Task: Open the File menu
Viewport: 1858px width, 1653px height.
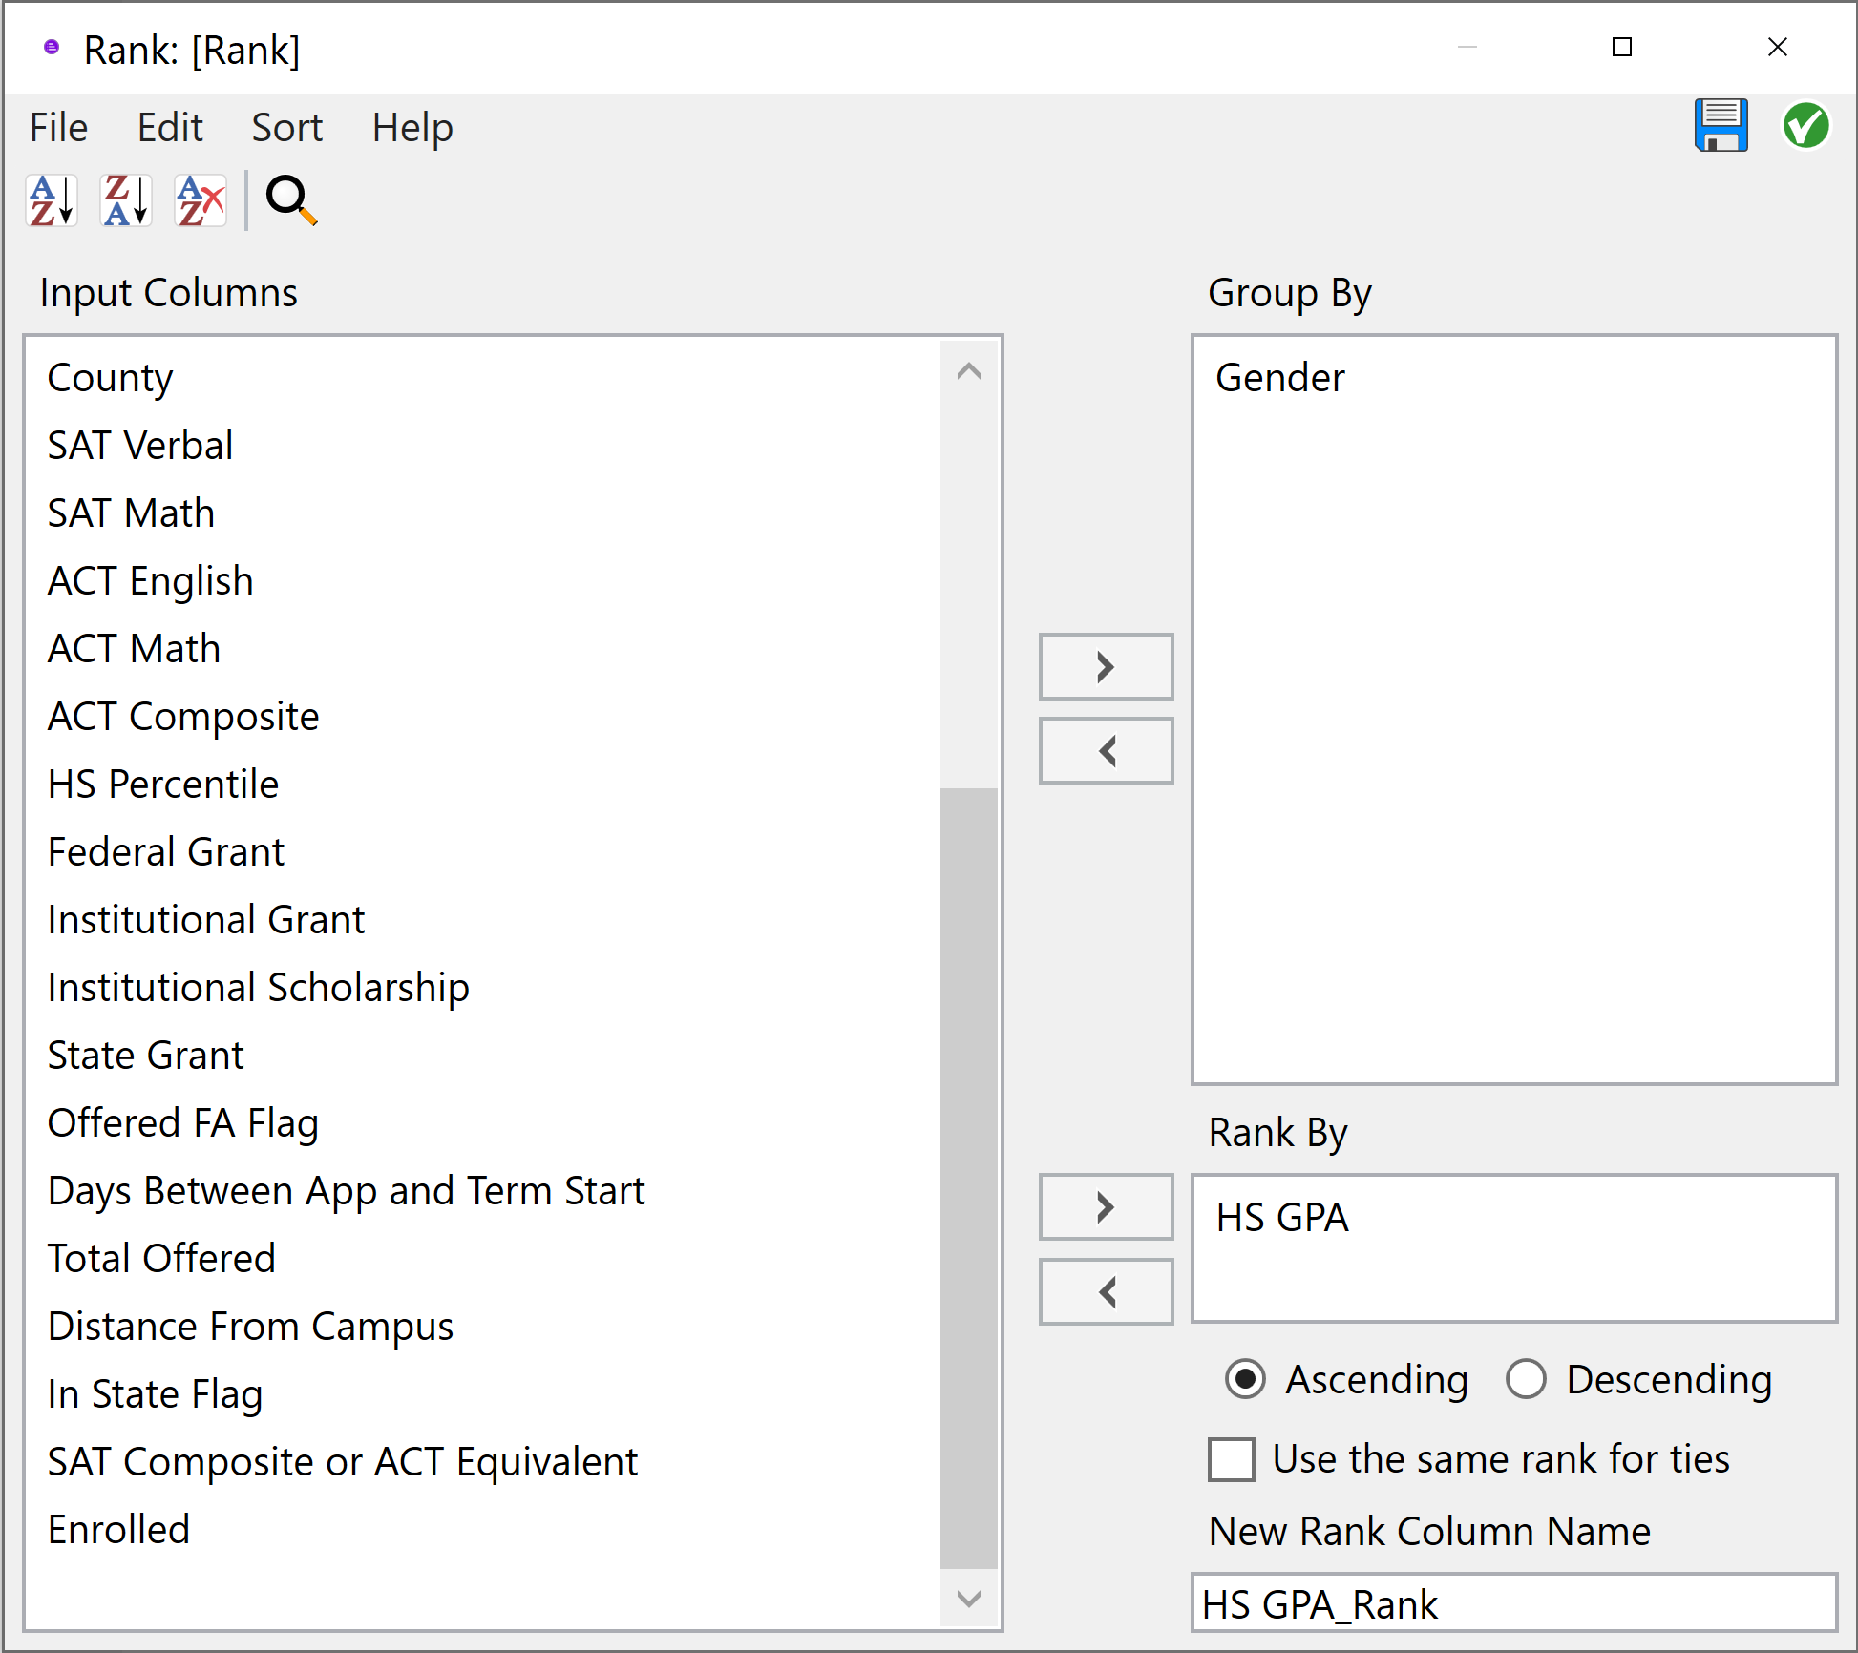Action: [x=58, y=127]
